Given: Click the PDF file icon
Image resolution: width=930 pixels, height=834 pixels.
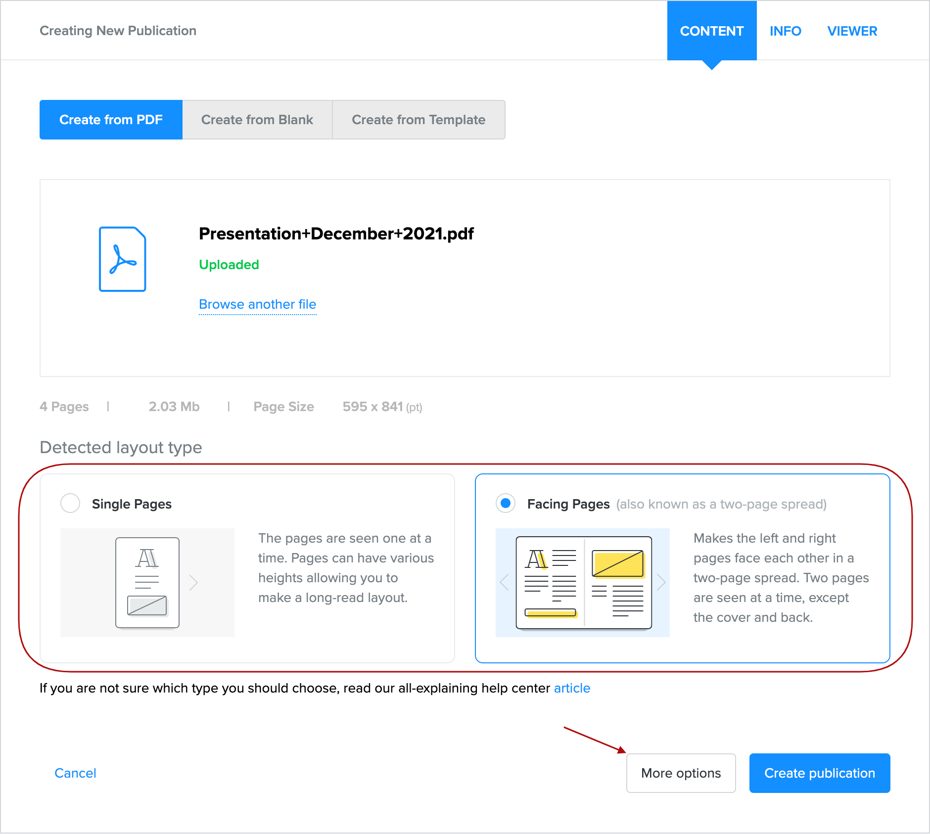Looking at the screenshot, I should click(122, 259).
